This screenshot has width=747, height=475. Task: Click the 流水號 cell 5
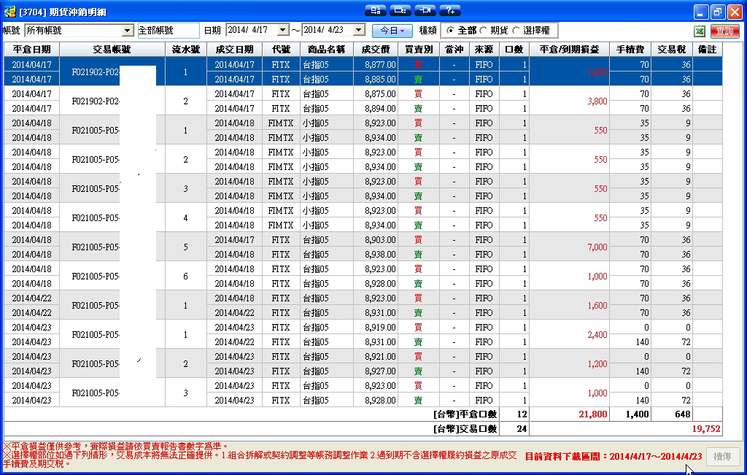click(186, 247)
